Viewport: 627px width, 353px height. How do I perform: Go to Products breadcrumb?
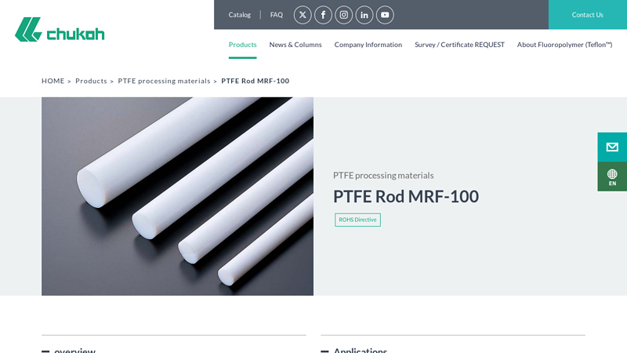91,81
